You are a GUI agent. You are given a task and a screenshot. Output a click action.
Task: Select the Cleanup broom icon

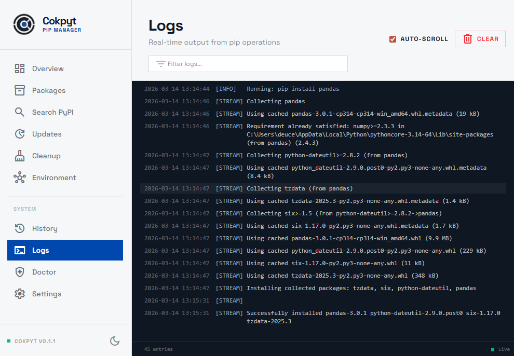click(20, 155)
